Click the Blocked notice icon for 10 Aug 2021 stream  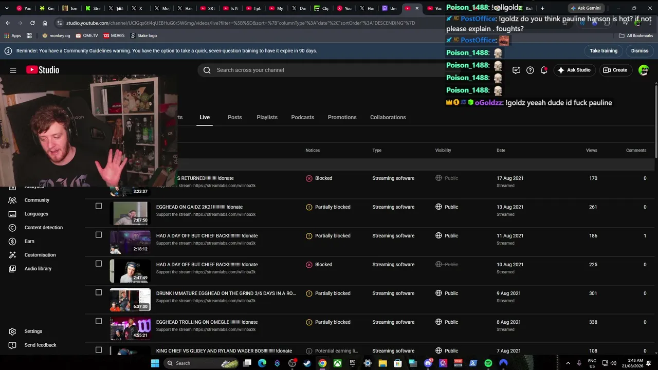309,265
